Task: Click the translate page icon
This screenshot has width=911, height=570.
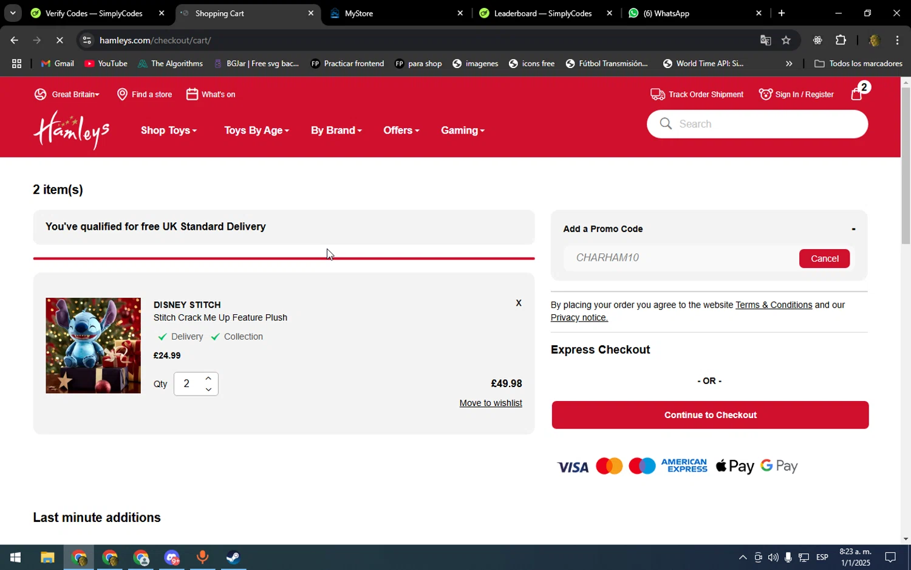Action: click(x=765, y=40)
